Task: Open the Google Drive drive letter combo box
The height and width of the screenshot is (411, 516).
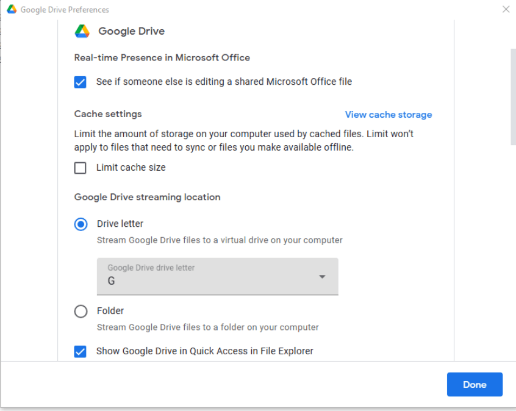Action: [x=217, y=276]
